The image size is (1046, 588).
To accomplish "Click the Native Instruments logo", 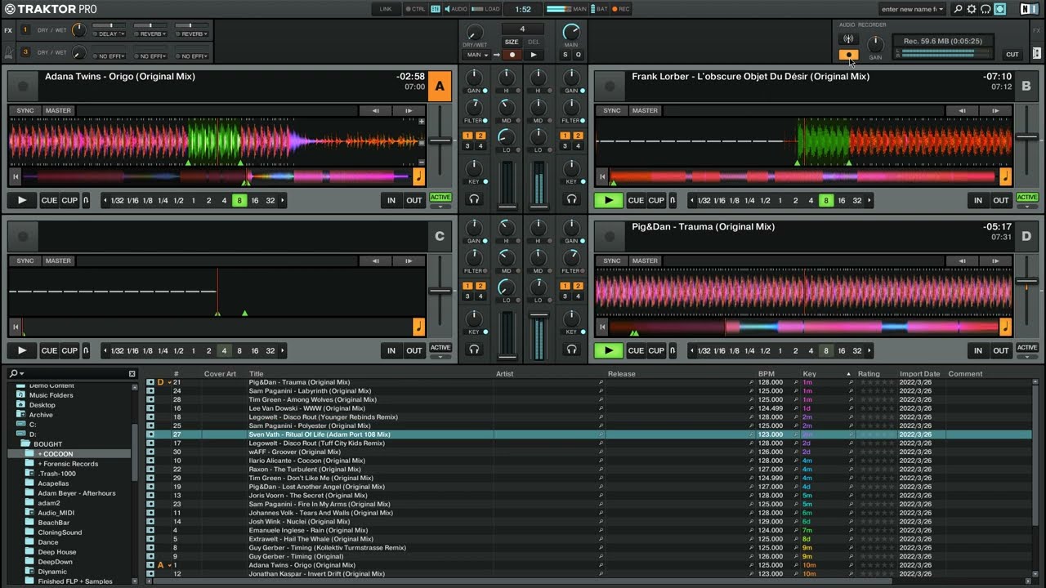I will point(1029,9).
